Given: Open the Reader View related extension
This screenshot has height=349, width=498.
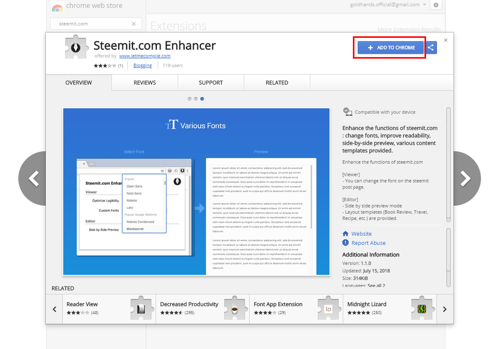Looking at the screenshot, I should pos(109,309).
